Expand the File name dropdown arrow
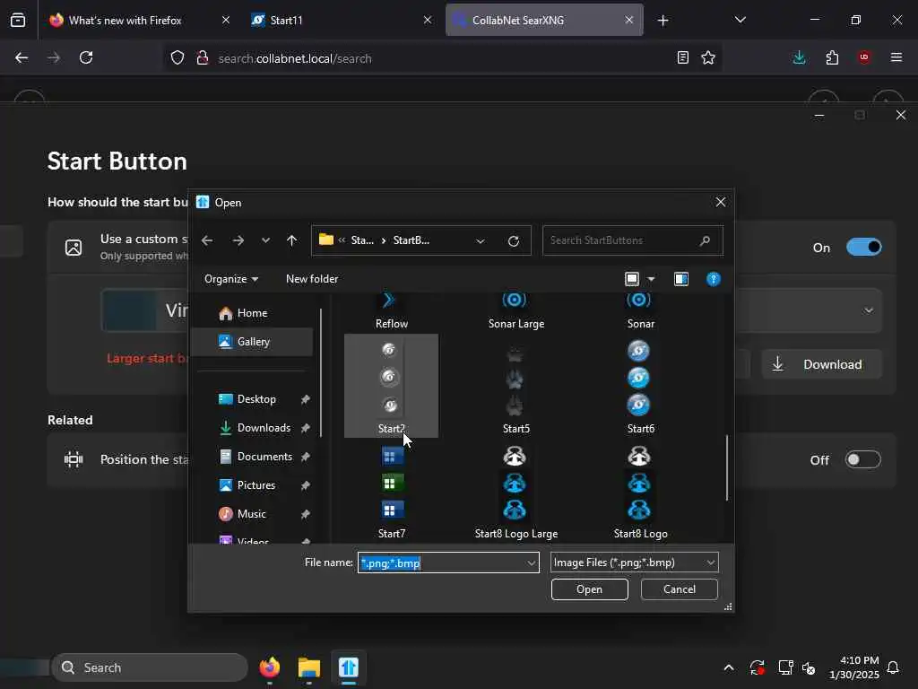This screenshot has height=689, width=918. click(x=531, y=563)
